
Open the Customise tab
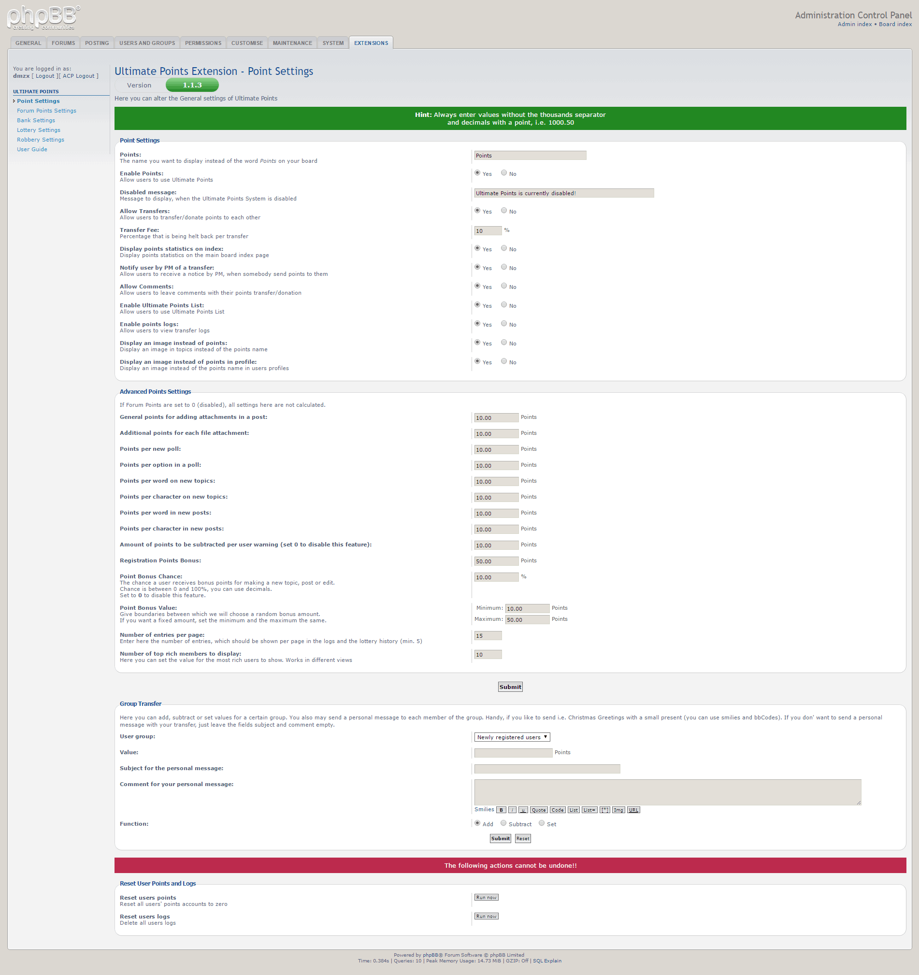(247, 43)
